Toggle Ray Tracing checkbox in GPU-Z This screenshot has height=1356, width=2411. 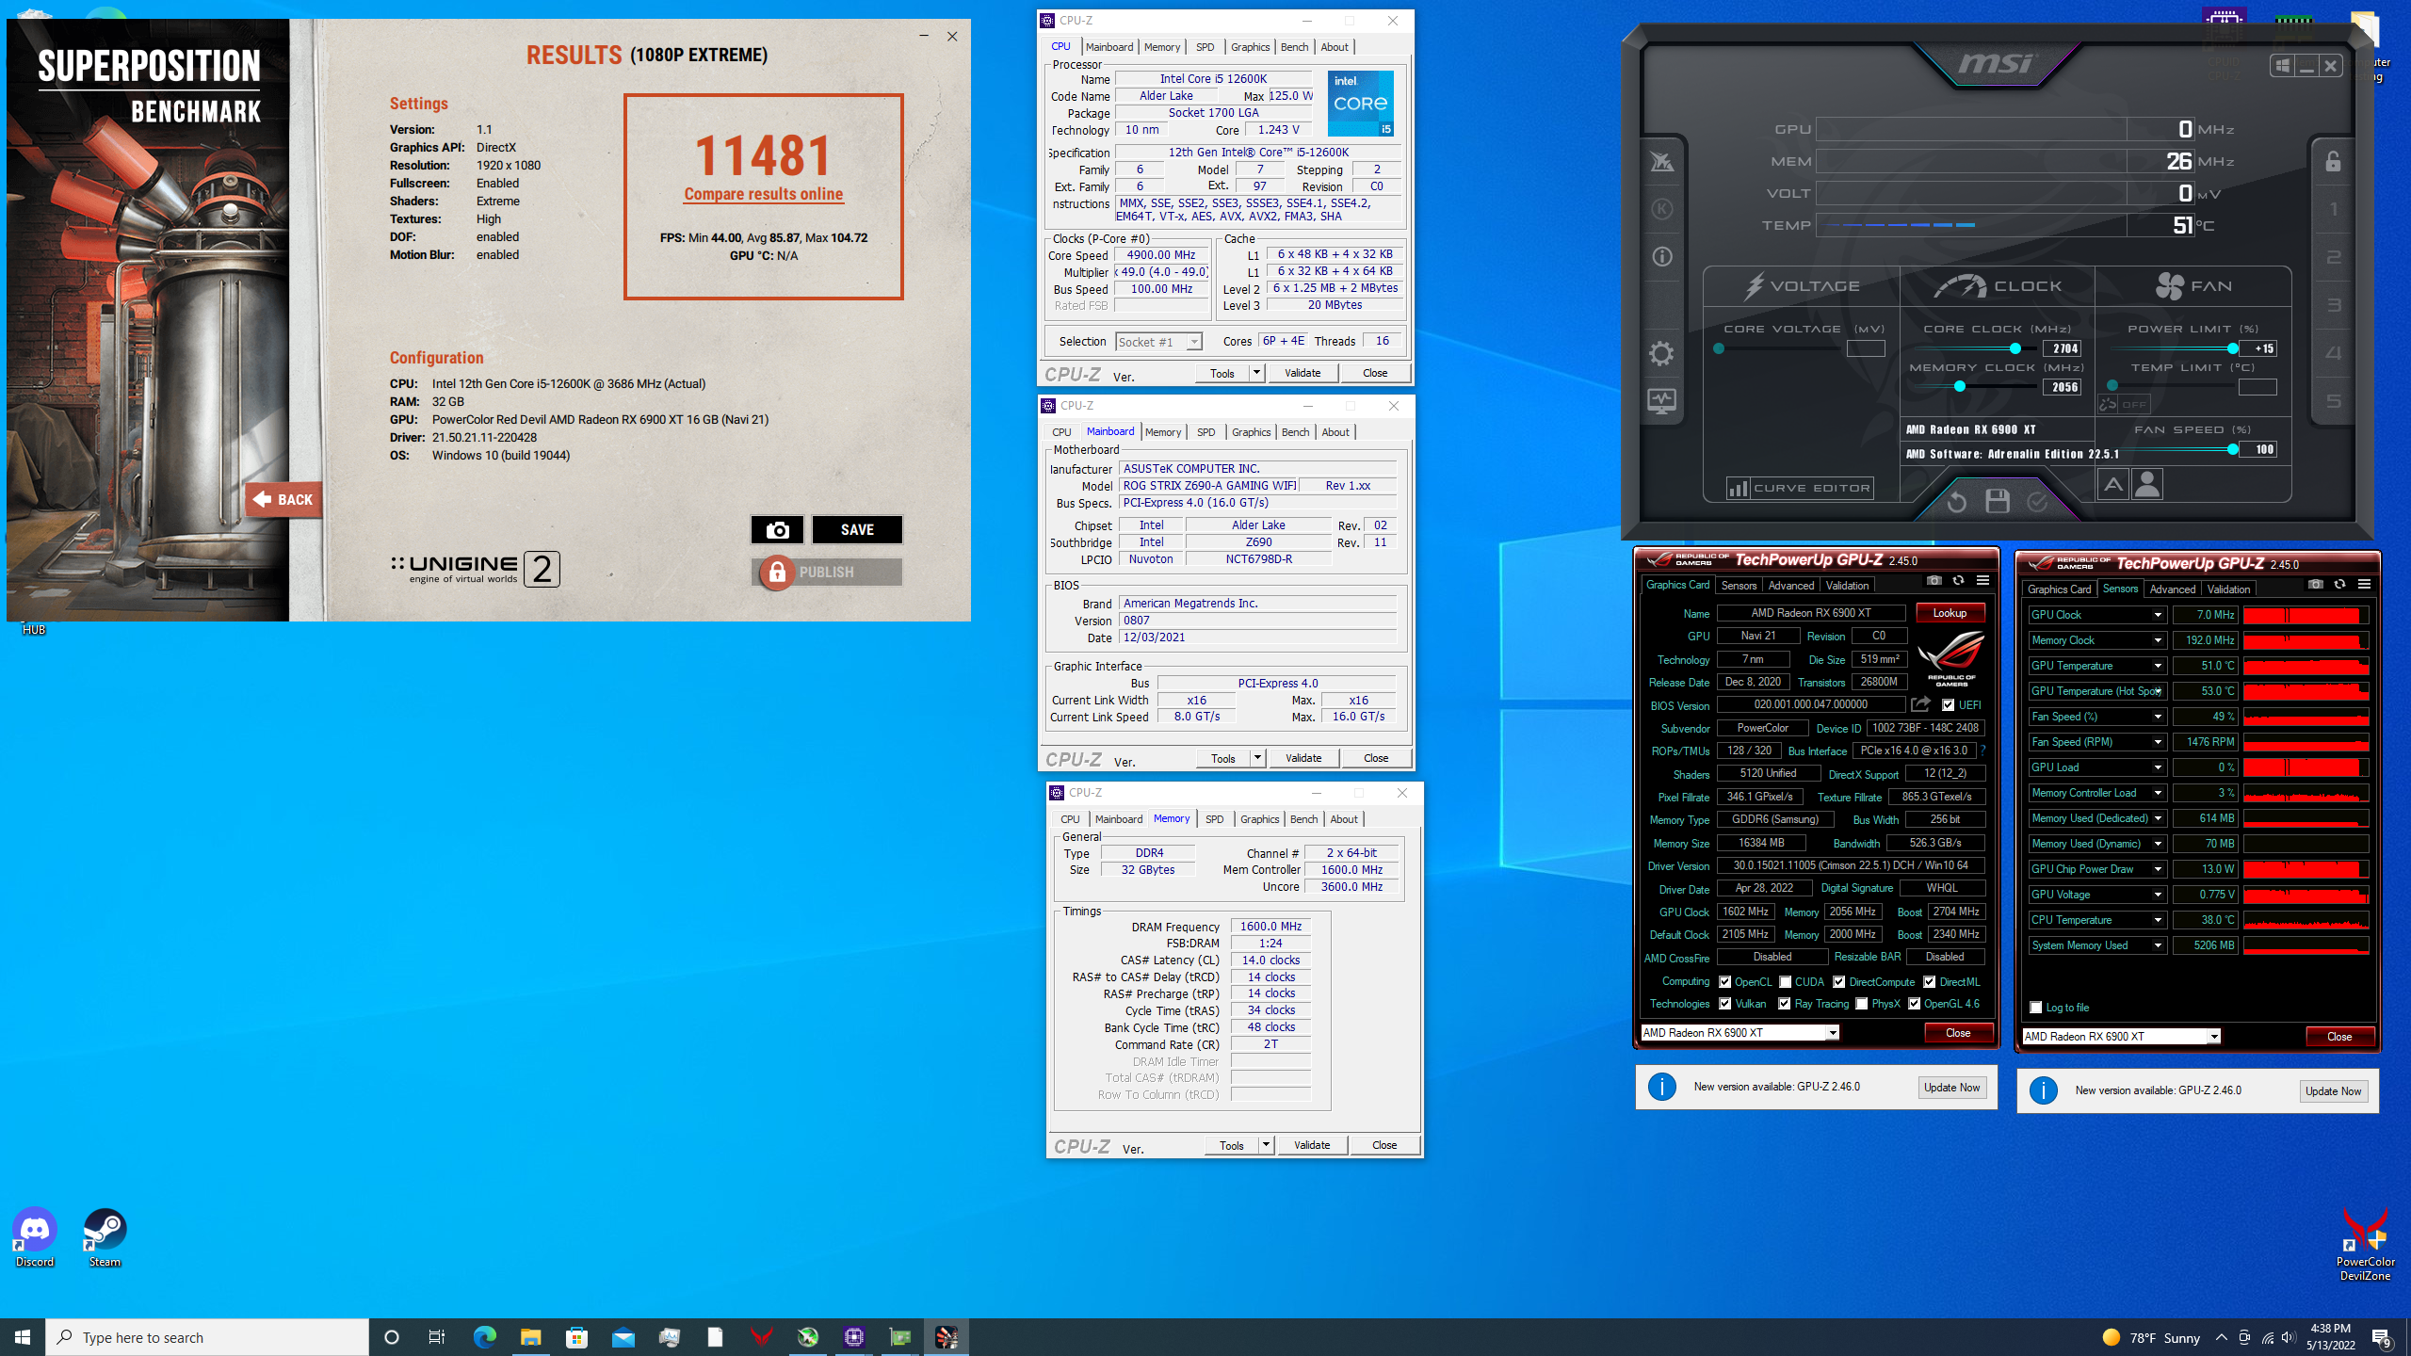(1784, 1004)
